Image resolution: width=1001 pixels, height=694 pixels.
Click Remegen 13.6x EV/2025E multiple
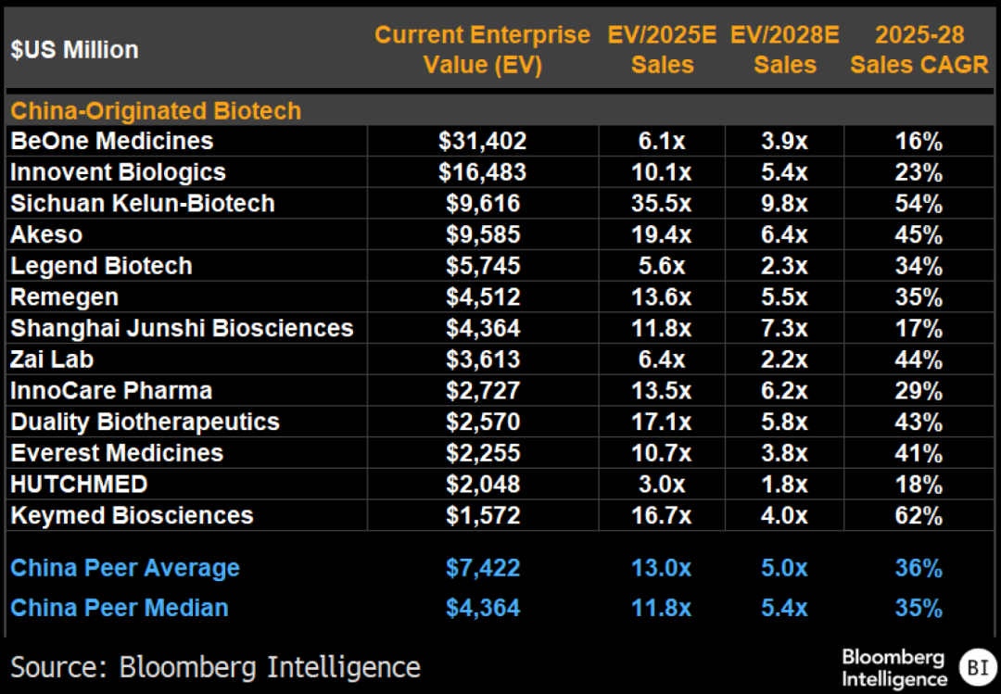662,297
